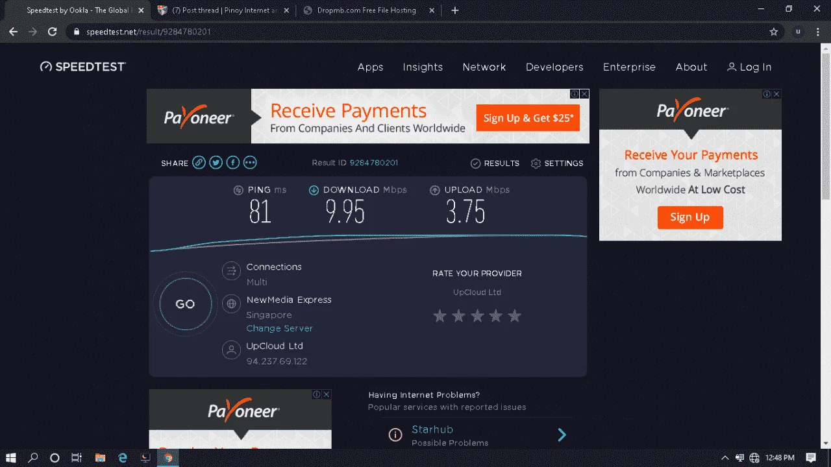Share the result on Twitter
The width and height of the screenshot is (831, 467).
(216, 163)
